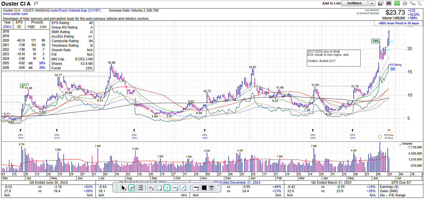The height and width of the screenshot is (199, 425).
Task: Click the Funds 26% row
Action: pyautogui.click(x=72, y=68)
